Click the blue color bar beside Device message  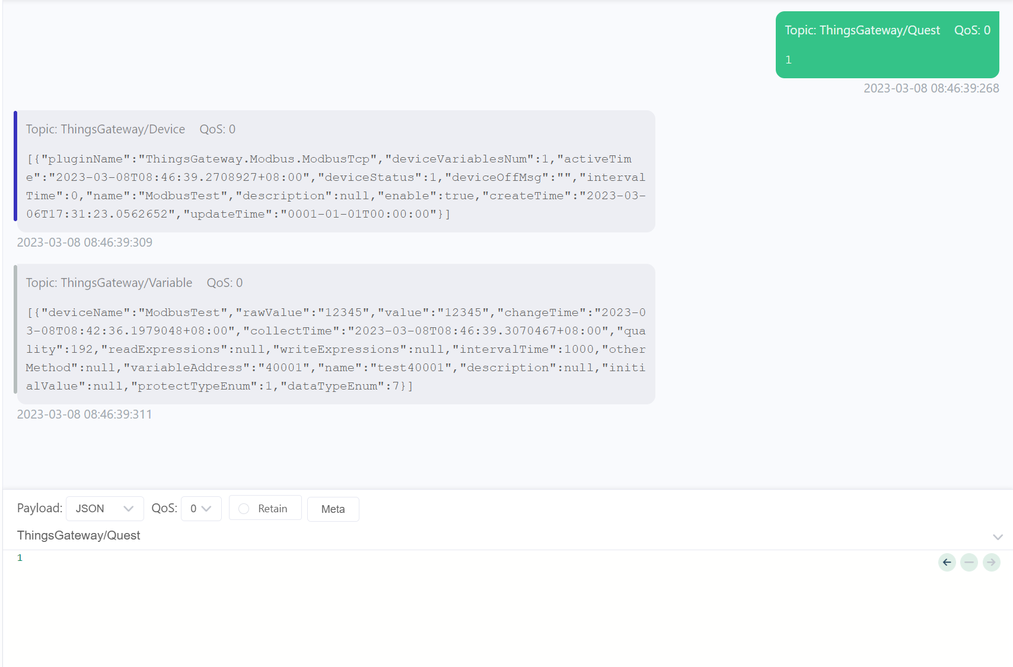[15, 166]
